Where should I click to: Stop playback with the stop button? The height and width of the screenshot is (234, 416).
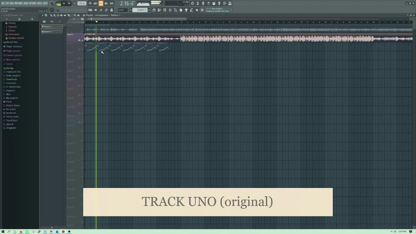point(69,3)
